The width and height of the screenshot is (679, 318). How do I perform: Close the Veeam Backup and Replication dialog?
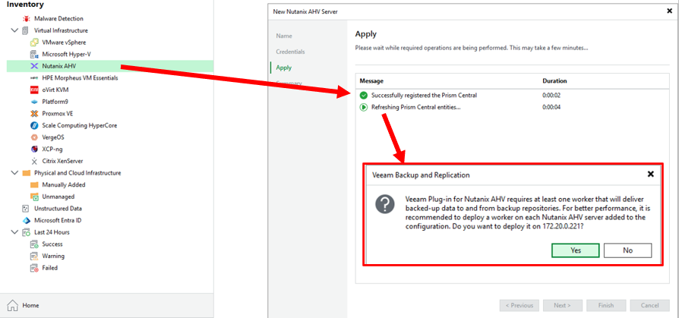point(650,175)
